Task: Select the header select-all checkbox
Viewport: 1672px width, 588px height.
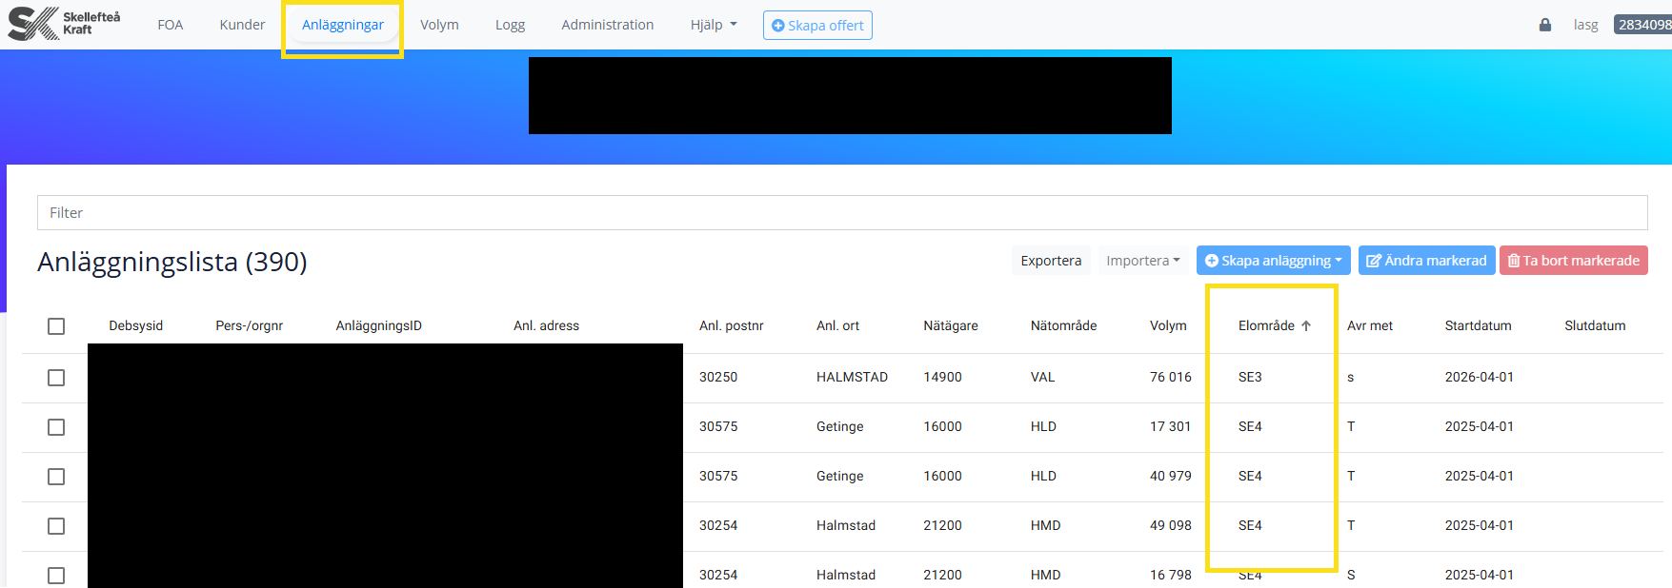Action: coord(56,326)
